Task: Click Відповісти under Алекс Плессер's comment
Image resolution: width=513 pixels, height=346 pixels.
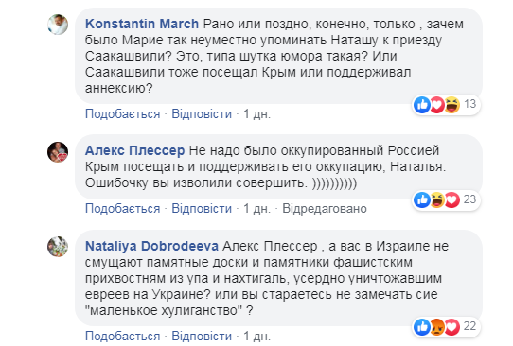Action: pos(202,208)
